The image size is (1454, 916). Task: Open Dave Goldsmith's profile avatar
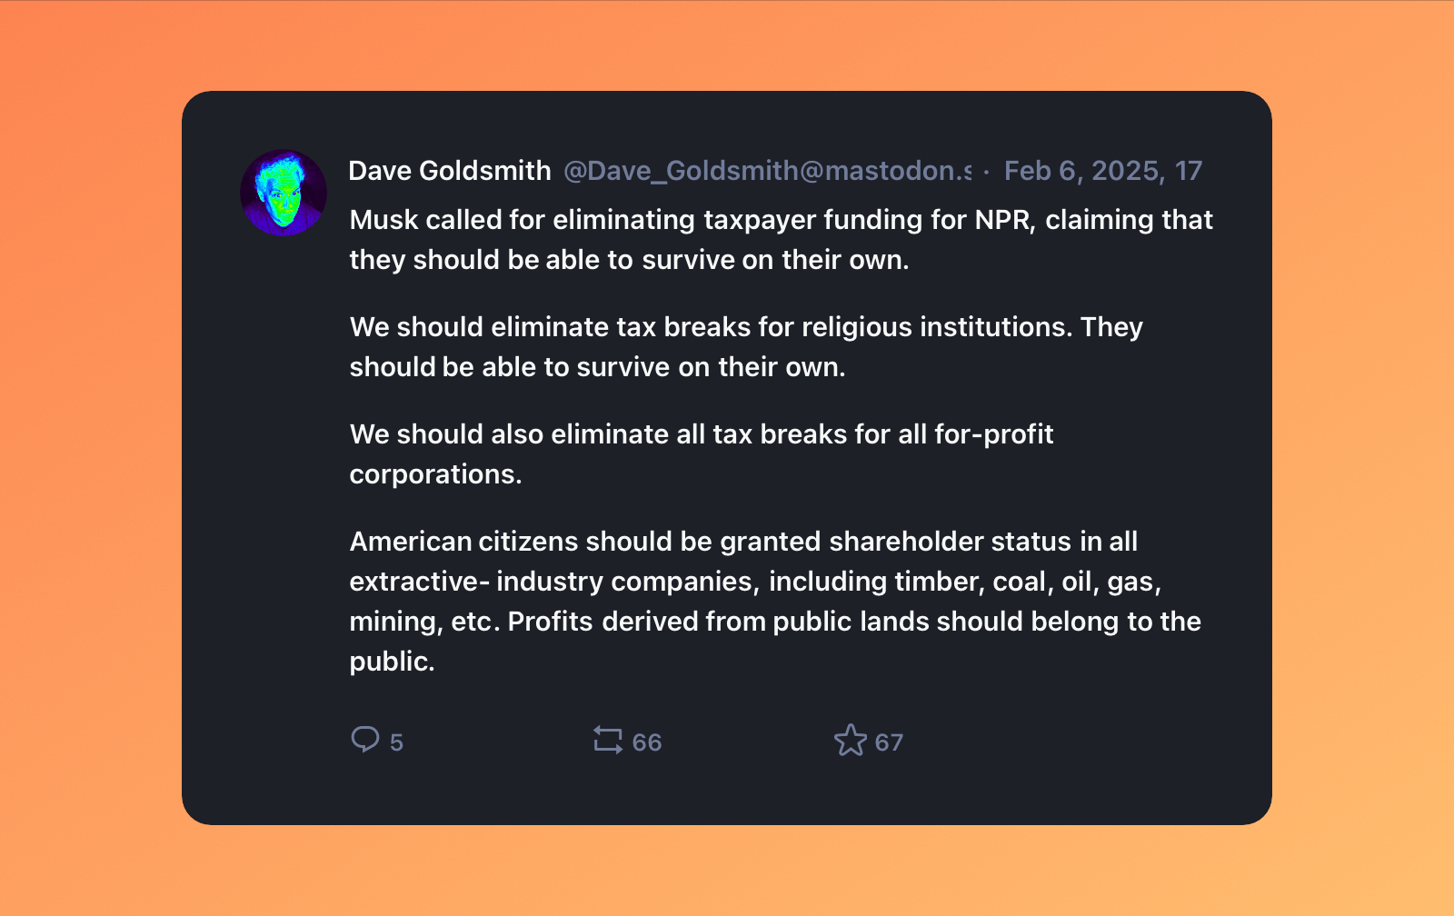pos(284,193)
